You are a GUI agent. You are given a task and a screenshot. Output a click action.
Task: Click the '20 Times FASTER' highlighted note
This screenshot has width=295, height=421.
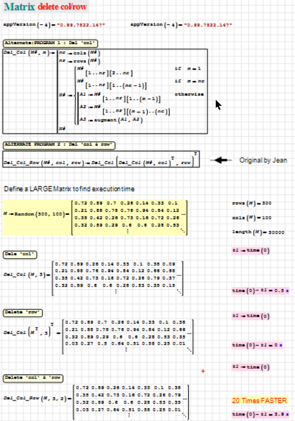coord(259,400)
